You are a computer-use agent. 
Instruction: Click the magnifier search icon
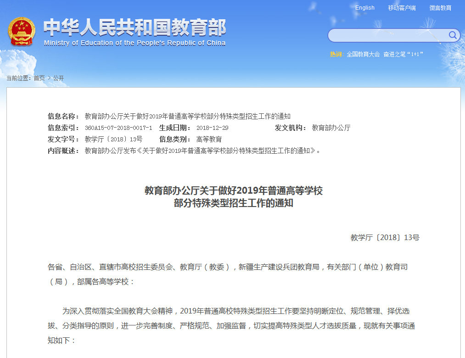point(452,35)
